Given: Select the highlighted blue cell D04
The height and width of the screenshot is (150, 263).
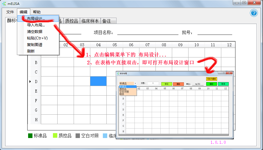Looking at the screenshot, I should tap(98, 81).
